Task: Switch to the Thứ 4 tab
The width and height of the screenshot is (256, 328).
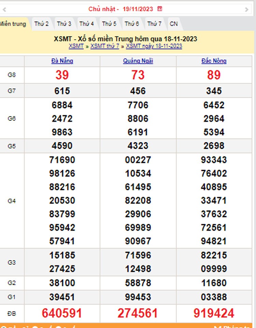Action: 87,24
